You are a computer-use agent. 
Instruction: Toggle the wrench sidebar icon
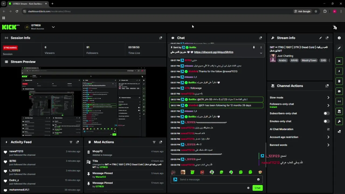(x=339, y=121)
